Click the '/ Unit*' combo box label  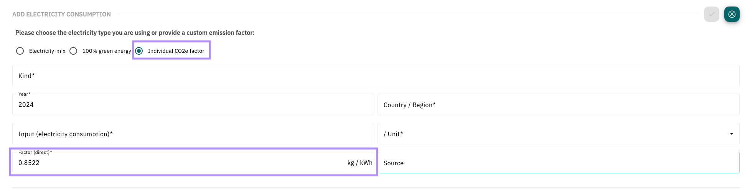click(393, 134)
